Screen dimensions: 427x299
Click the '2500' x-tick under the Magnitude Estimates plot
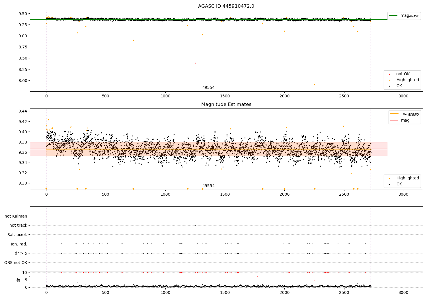(344, 194)
